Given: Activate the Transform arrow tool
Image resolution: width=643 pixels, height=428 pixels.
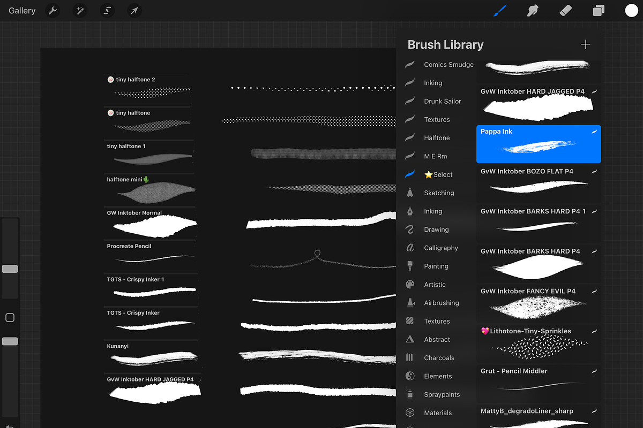Looking at the screenshot, I should coord(134,10).
